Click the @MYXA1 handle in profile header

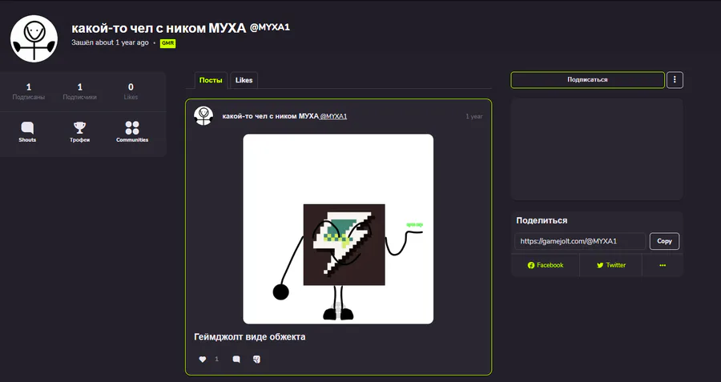270,27
